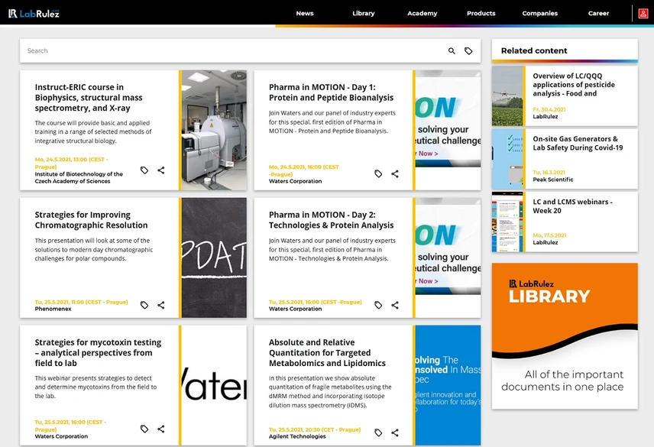Open the Companies menu item
The width and height of the screenshot is (654, 447).
pyautogui.click(x=539, y=13)
